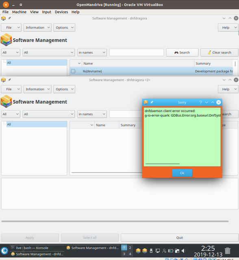The height and width of the screenshot is (260, 239).
Task: Open Information dropdown in first dnfdragora window
Action: [37, 28]
